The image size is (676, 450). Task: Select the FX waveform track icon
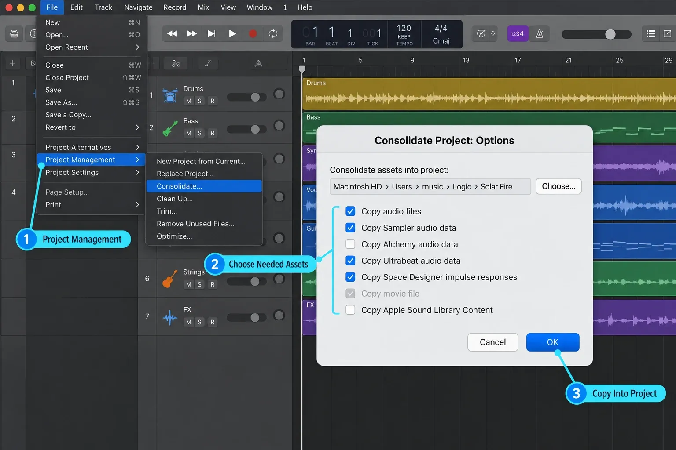click(x=170, y=317)
